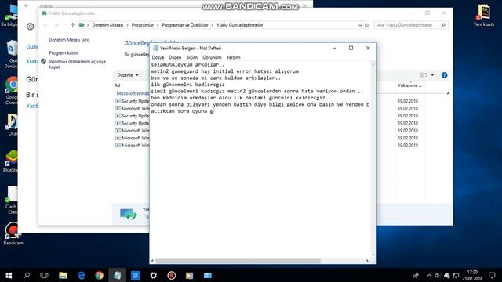Image resolution: width=502 pixels, height=282 pixels.
Task: Open Biçim menu in Not Defteri
Action: 191,57
